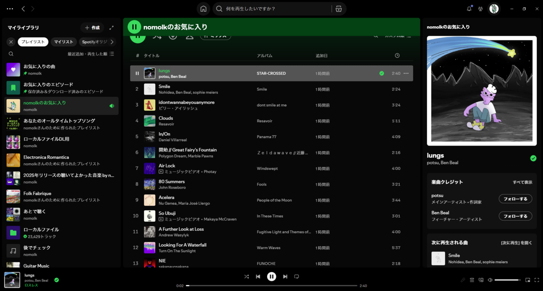The width and height of the screenshot is (543, 291).
Task: Select プレイリスト filter chip
Action: [x=33, y=42]
